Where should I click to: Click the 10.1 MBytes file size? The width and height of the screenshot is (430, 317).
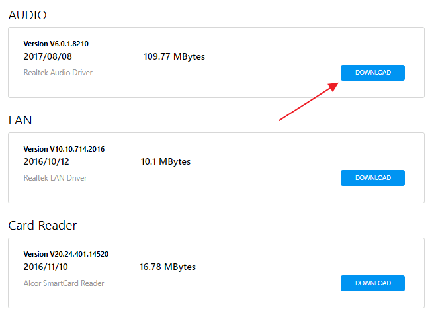pyautogui.click(x=165, y=162)
